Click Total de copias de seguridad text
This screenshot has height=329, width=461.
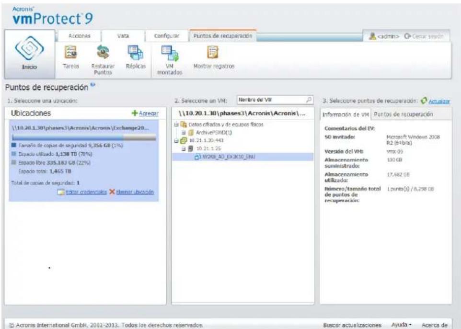tap(46, 183)
